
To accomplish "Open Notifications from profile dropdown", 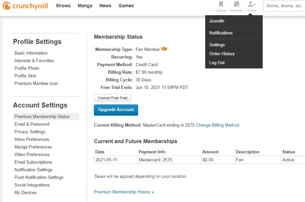I will 221,33.
